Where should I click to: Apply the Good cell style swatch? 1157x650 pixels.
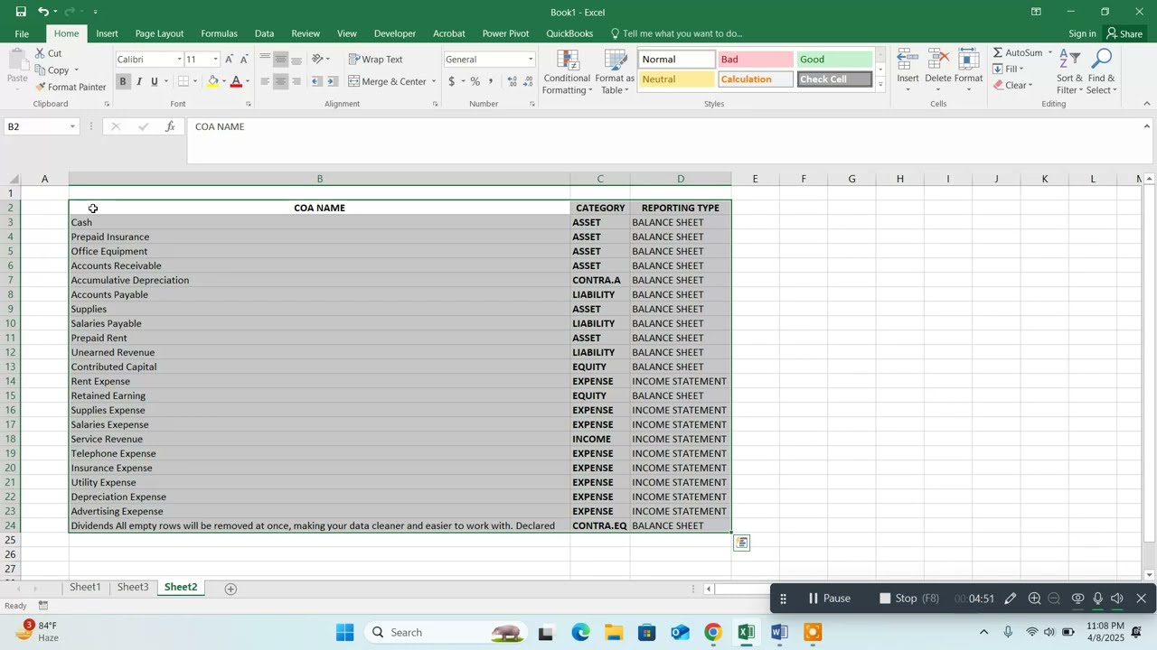tap(834, 60)
